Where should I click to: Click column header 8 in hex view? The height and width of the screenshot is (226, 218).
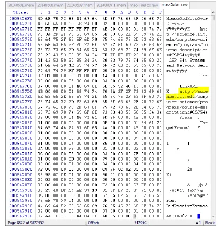tap(106, 12)
